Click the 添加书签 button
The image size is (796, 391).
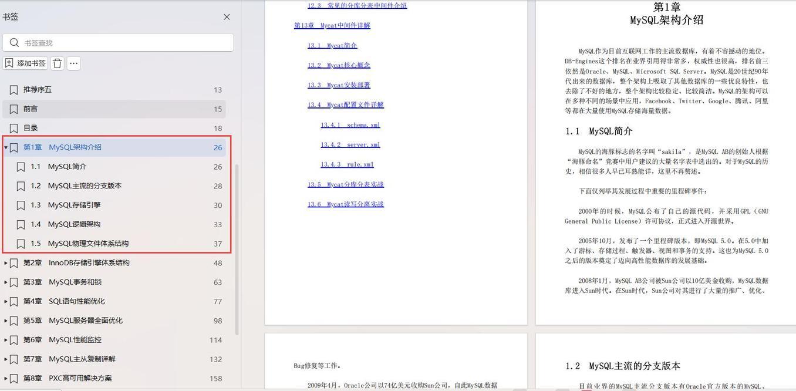point(25,63)
